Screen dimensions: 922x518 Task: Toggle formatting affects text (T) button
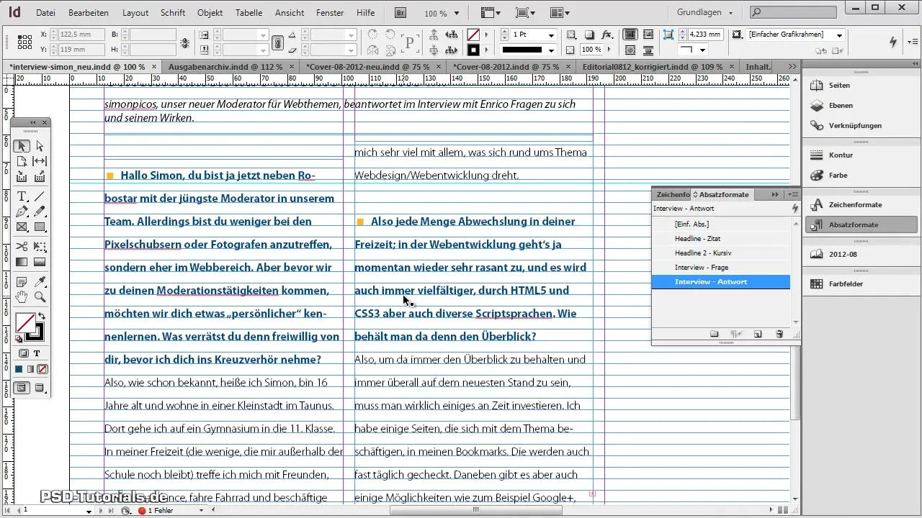point(37,353)
